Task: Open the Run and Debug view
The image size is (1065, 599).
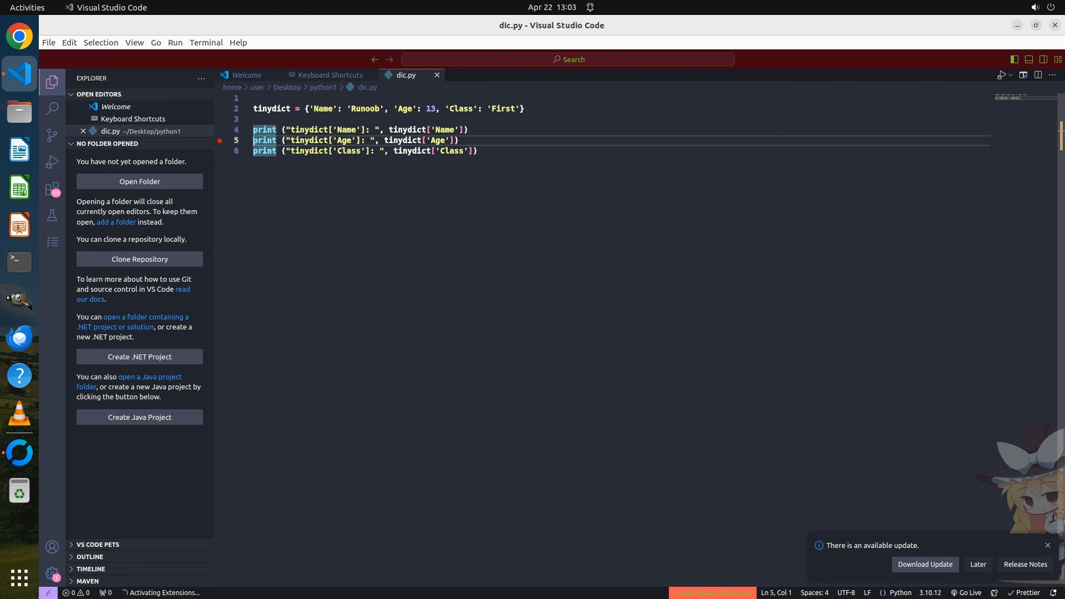Action: pyautogui.click(x=52, y=162)
